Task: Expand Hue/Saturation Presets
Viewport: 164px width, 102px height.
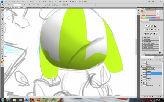Action: coord(143,44)
